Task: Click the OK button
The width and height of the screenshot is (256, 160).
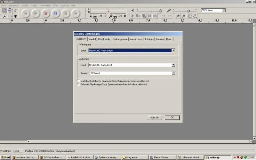Action: click(172, 117)
